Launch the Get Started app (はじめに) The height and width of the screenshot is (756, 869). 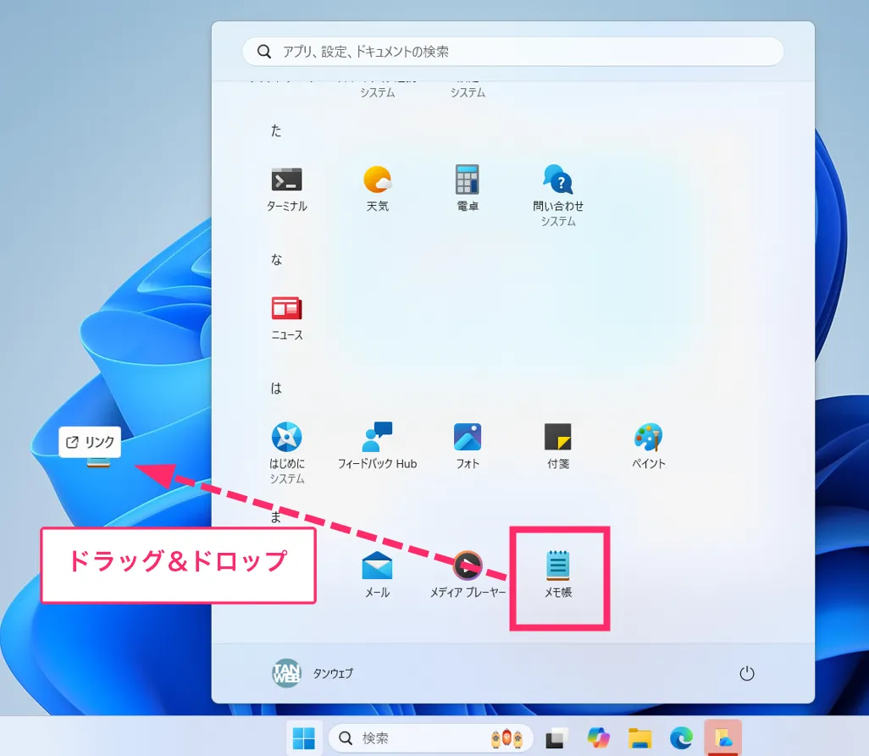(x=286, y=453)
